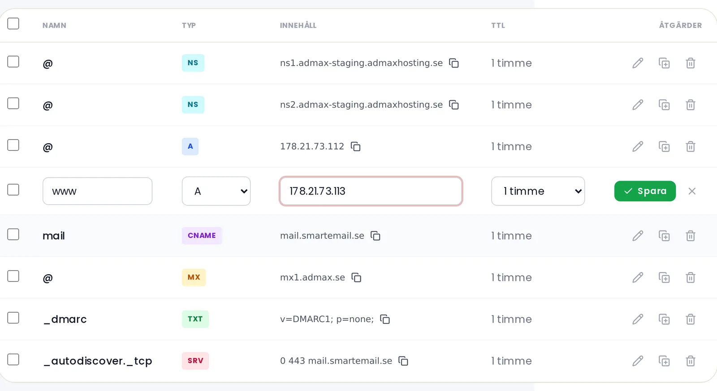The width and height of the screenshot is (717, 391).
Task: Save the www record with Spara
Action: point(645,191)
